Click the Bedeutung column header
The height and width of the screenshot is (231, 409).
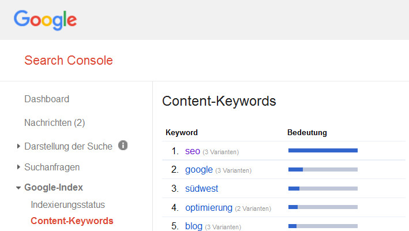(x=307, y=133)
